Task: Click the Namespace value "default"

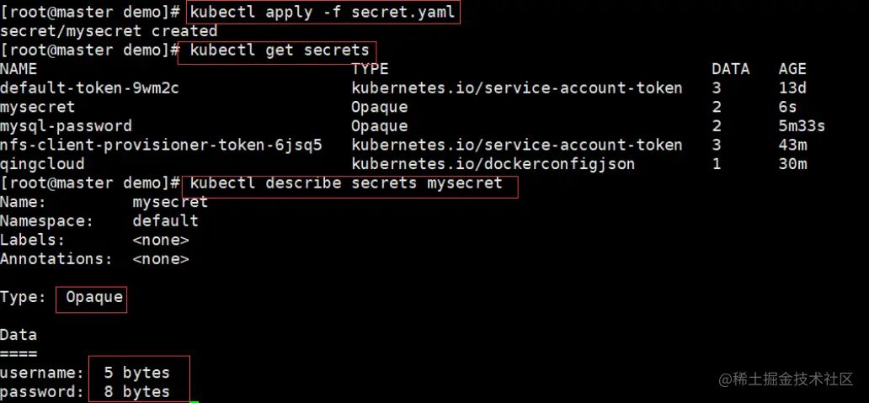Action: [165, 221]
